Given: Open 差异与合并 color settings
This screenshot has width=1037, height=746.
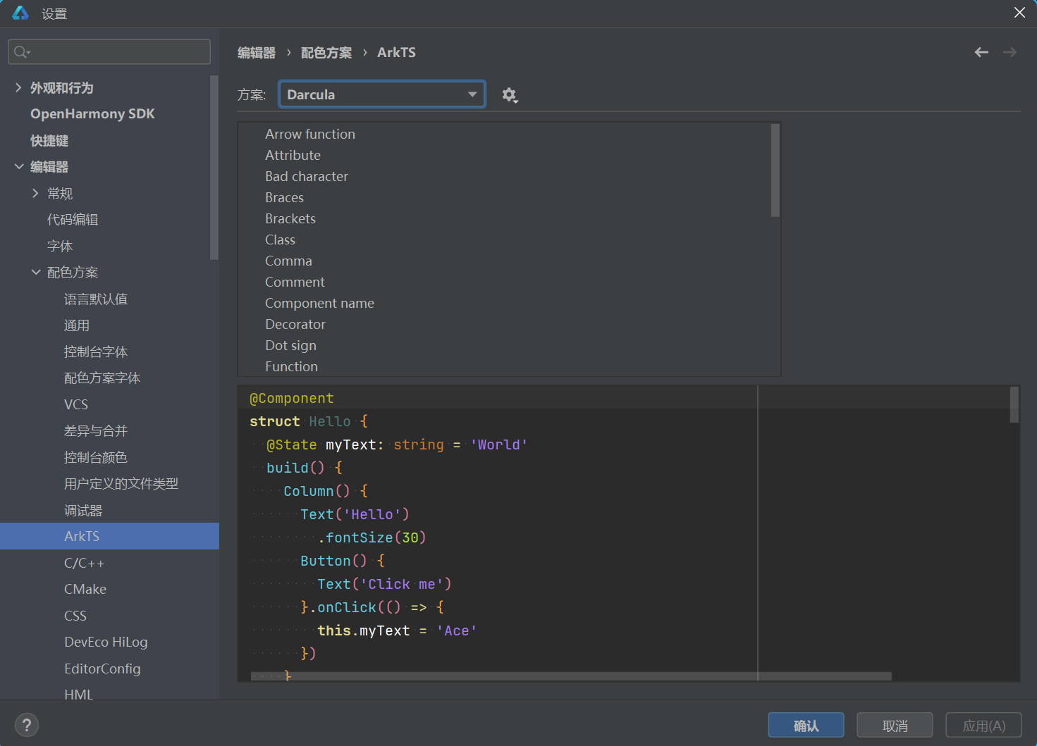Looking at the screenshot, I should point(96,430).
